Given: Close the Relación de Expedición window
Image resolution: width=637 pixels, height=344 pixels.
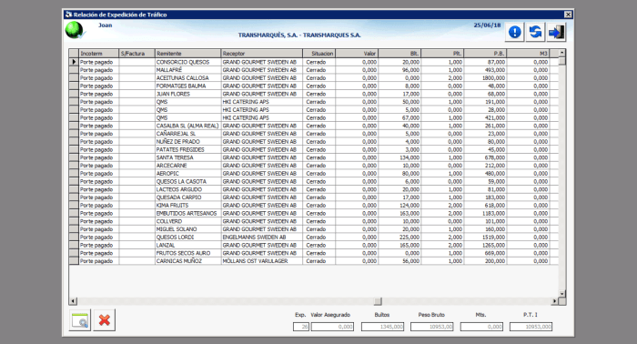Looking at the screenshot, I should [568, 15].
